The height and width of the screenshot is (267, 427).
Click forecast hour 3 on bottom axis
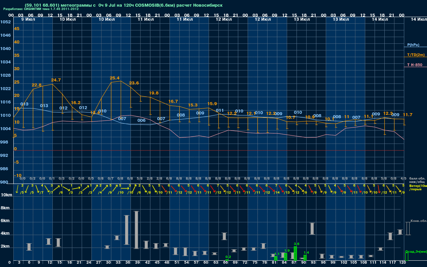tap(19, 263)
